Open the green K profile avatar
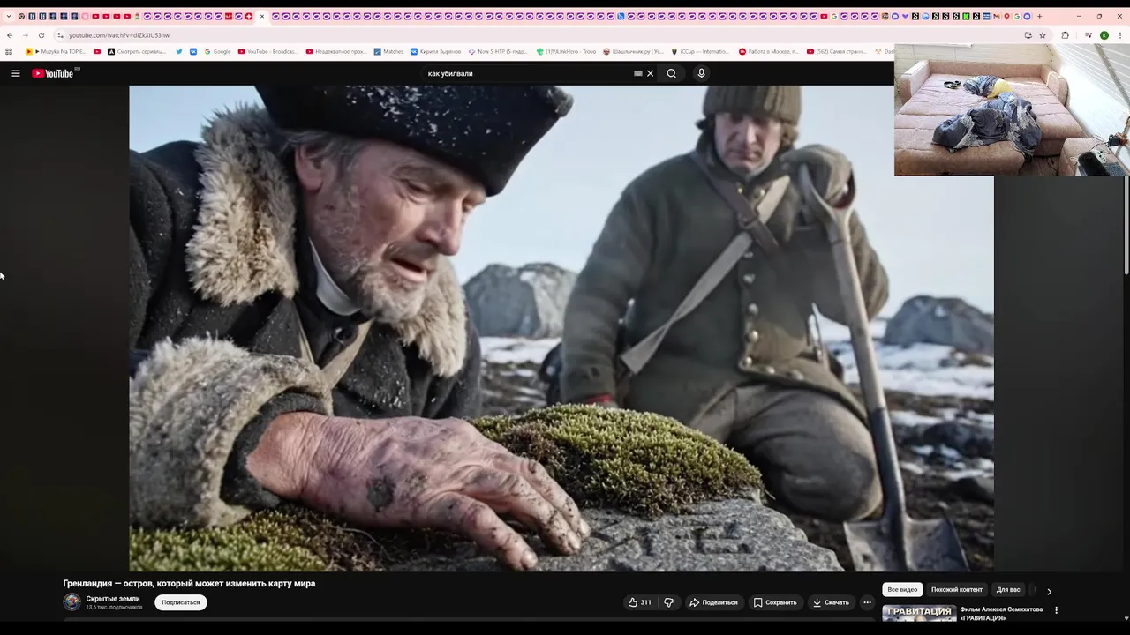 point(1104,35)
